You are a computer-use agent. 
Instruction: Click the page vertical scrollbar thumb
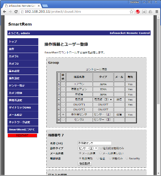point(159,61)
